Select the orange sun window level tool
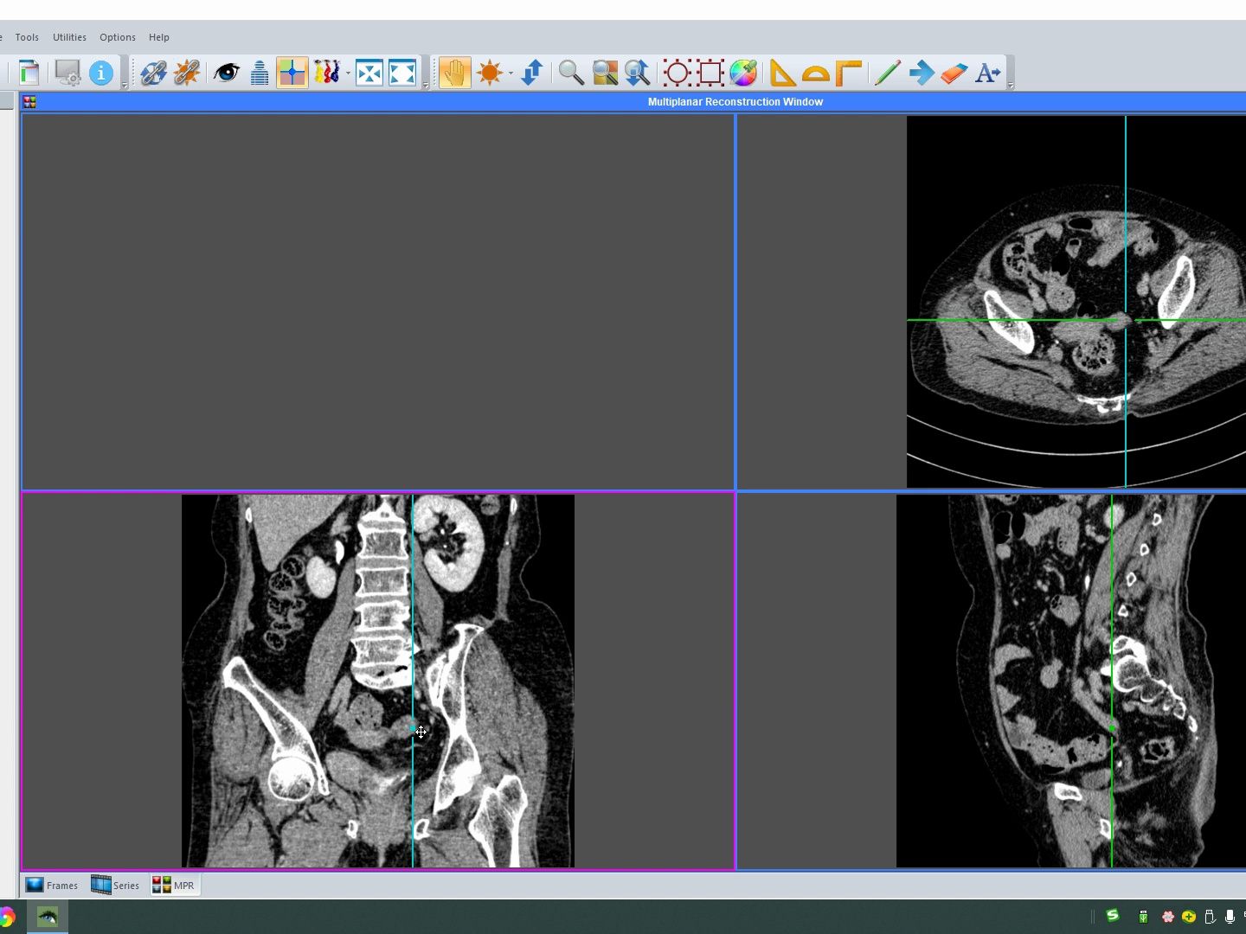Screen dimensions: 1246x934 pyautogui.click(x=490, y=73)
